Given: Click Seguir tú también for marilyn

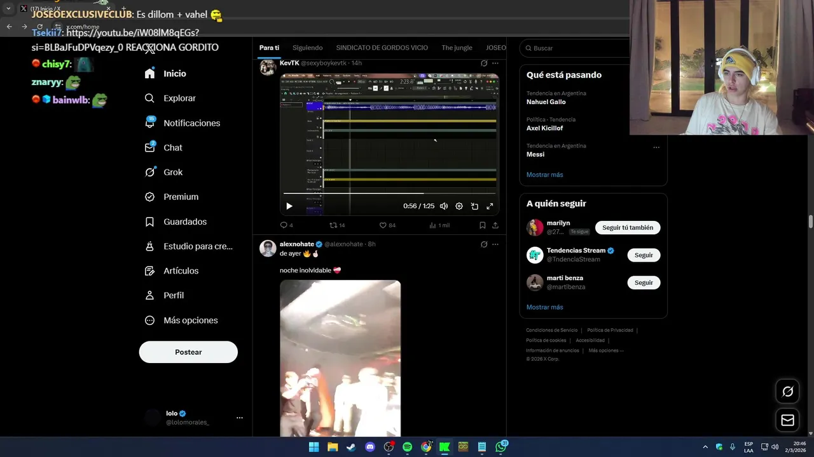Looking at the screenshot, I should coord(628,227).
